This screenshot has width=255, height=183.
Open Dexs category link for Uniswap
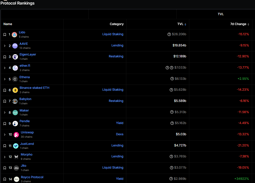pyautogui.click(x=119, y=134)
